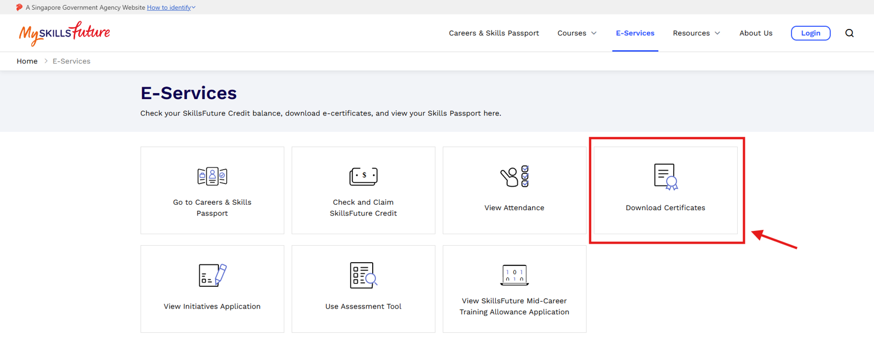Screen dimensions: 874x342
Task: Open the Download Certificates label
Action: tap(665, 208)
